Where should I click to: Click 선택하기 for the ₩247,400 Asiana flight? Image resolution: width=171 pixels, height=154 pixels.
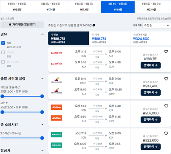150,92
